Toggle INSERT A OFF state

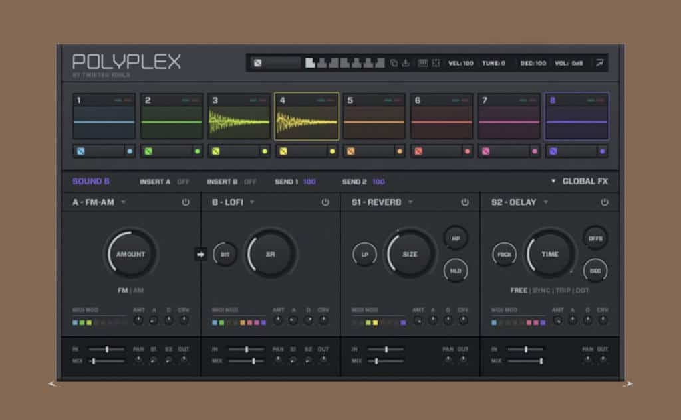point(183,182)
